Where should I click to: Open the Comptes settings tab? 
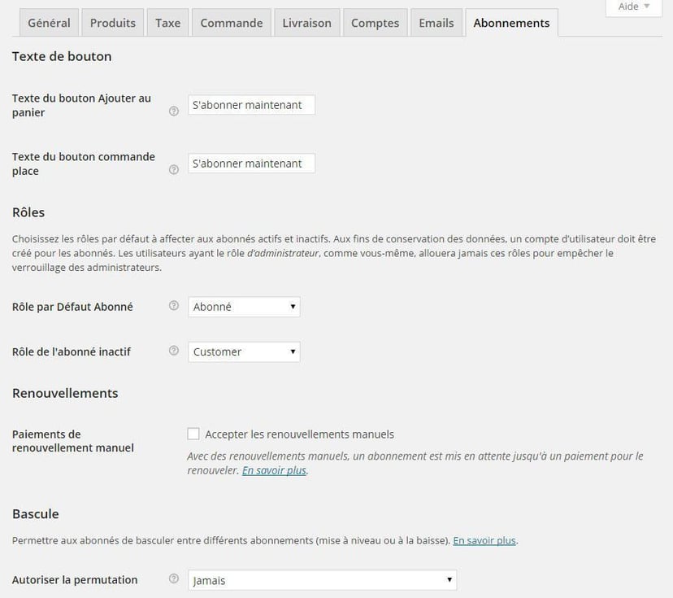[375, 22]
